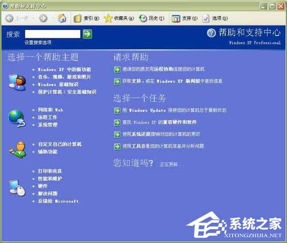Go back using the Back arrow
Screen dimensions: 287x243
click(x=10, y=18)
